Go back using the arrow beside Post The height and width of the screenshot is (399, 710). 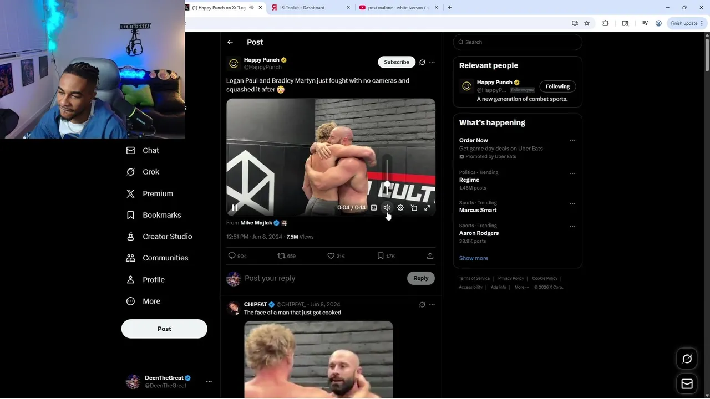click(x=230, y=42)
